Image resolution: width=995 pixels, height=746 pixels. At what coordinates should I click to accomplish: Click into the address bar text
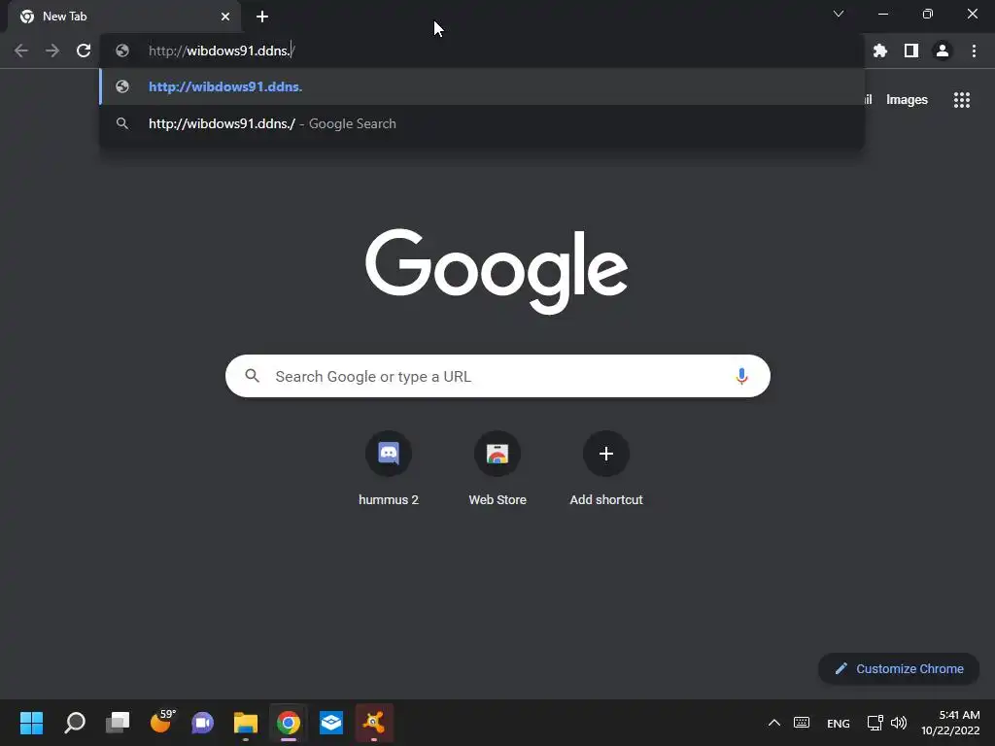point(222,51)
